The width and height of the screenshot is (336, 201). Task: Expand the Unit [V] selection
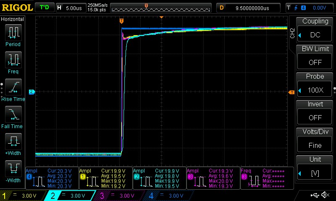(315, 168)
